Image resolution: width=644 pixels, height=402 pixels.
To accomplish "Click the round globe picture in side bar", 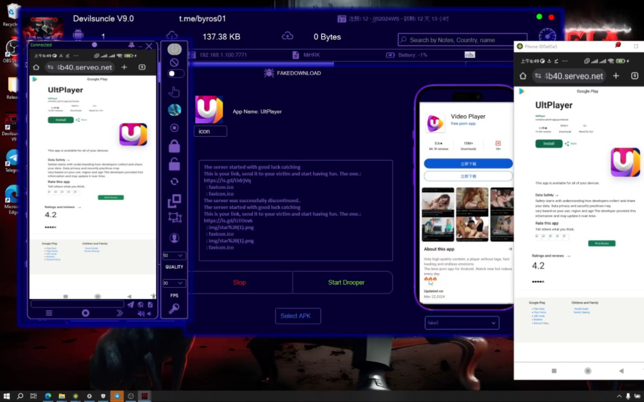I will pos(174,110).
